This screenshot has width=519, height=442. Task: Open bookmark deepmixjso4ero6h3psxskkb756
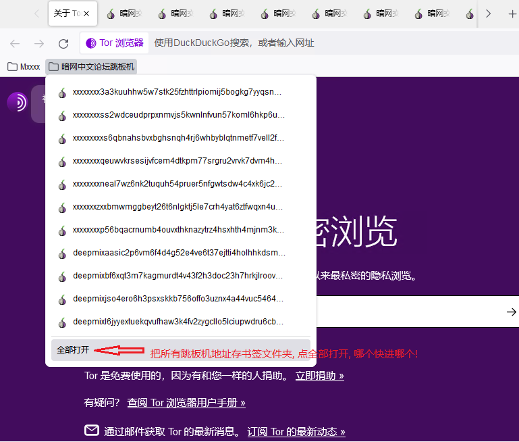pos(181,299)
